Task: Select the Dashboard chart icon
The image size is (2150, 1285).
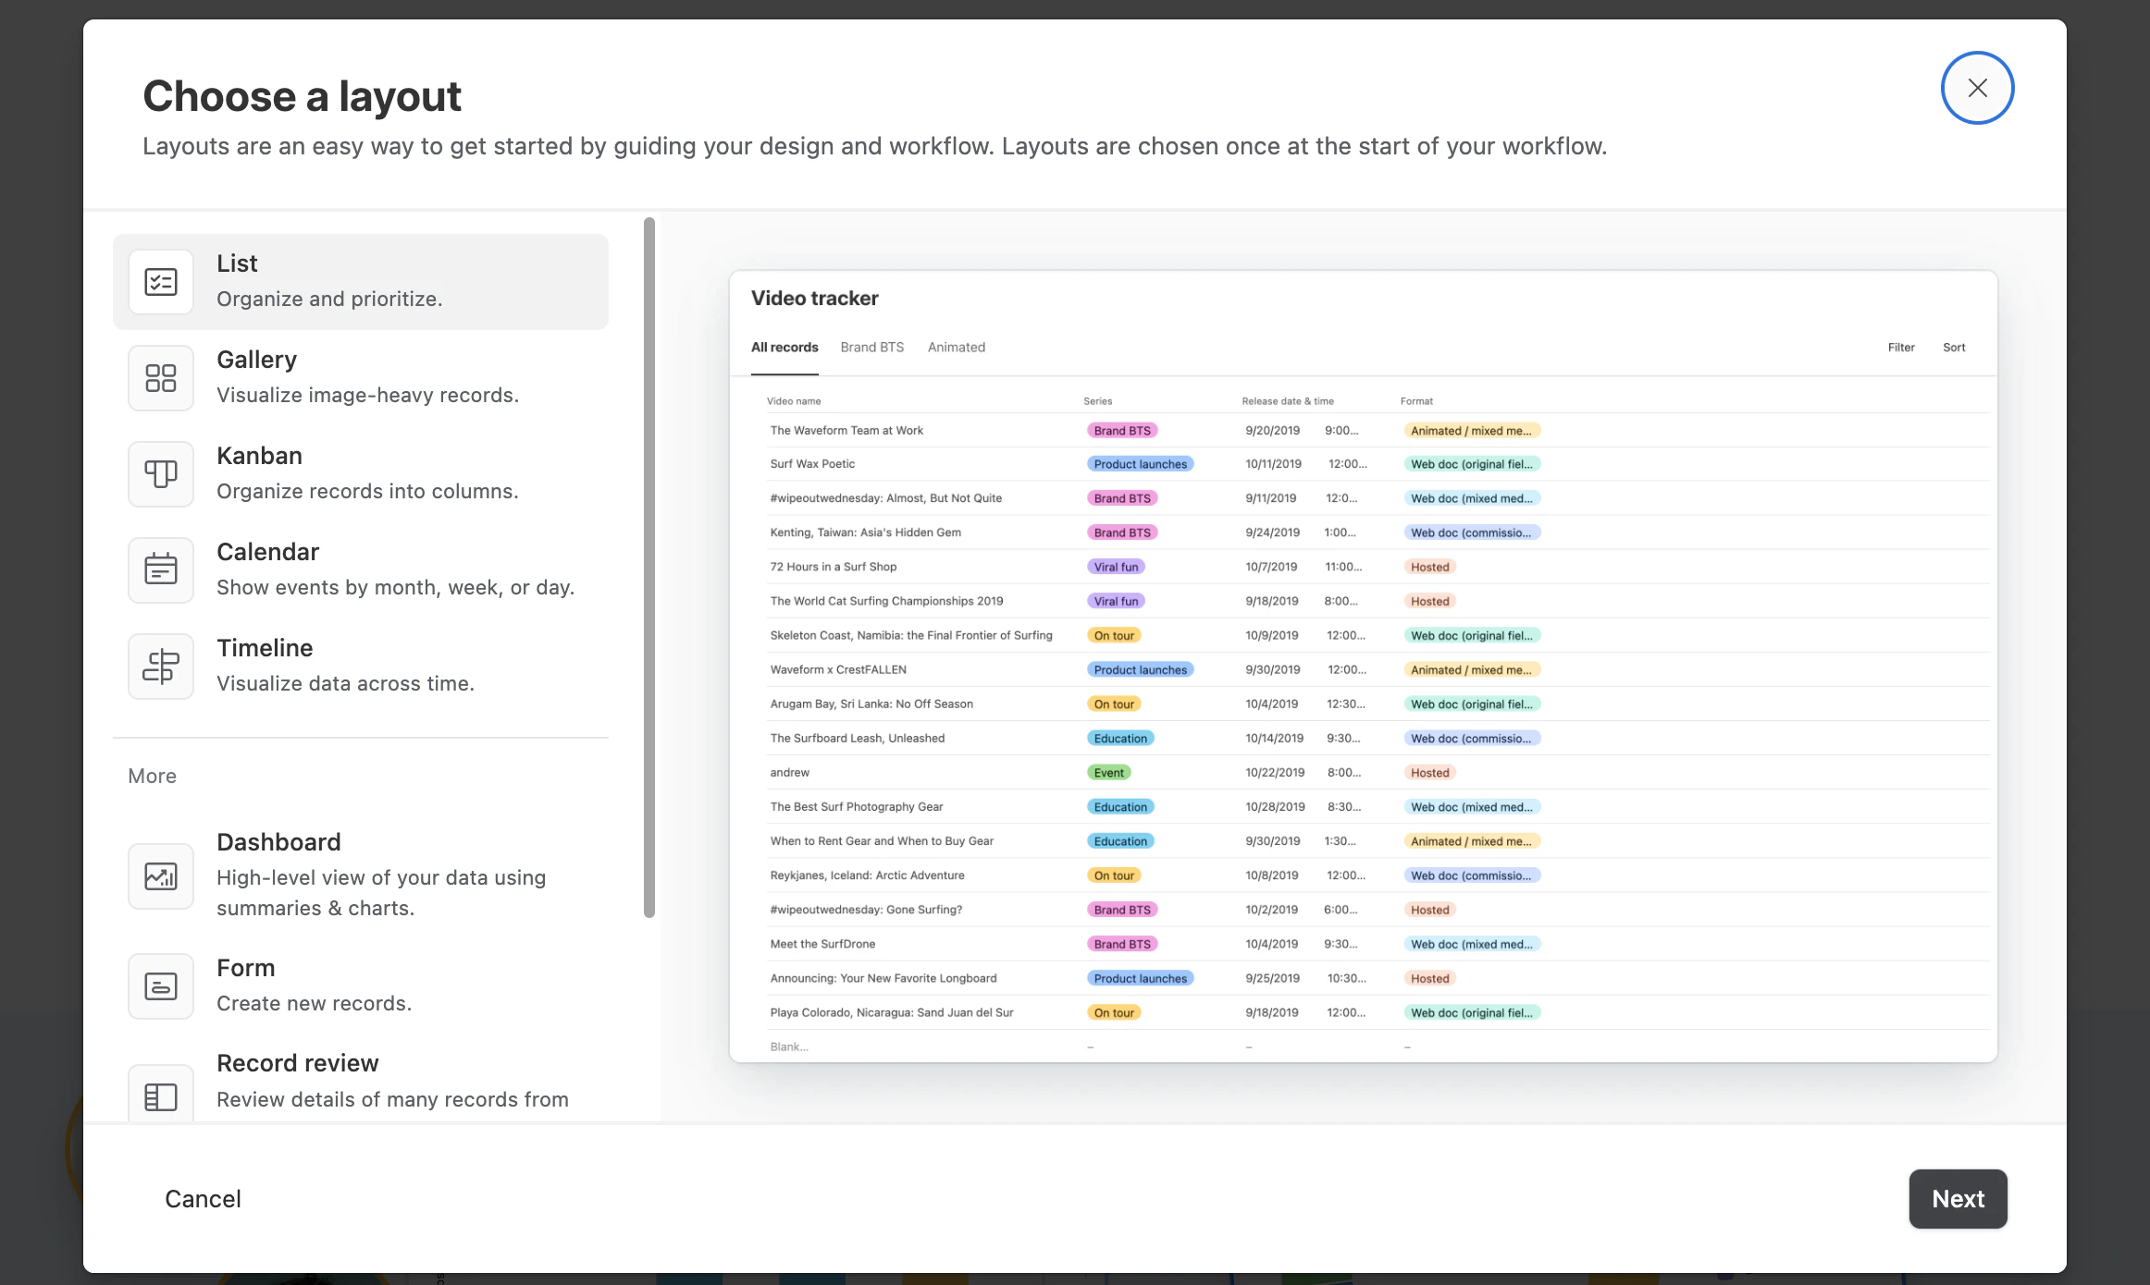Action: point(161,875)
